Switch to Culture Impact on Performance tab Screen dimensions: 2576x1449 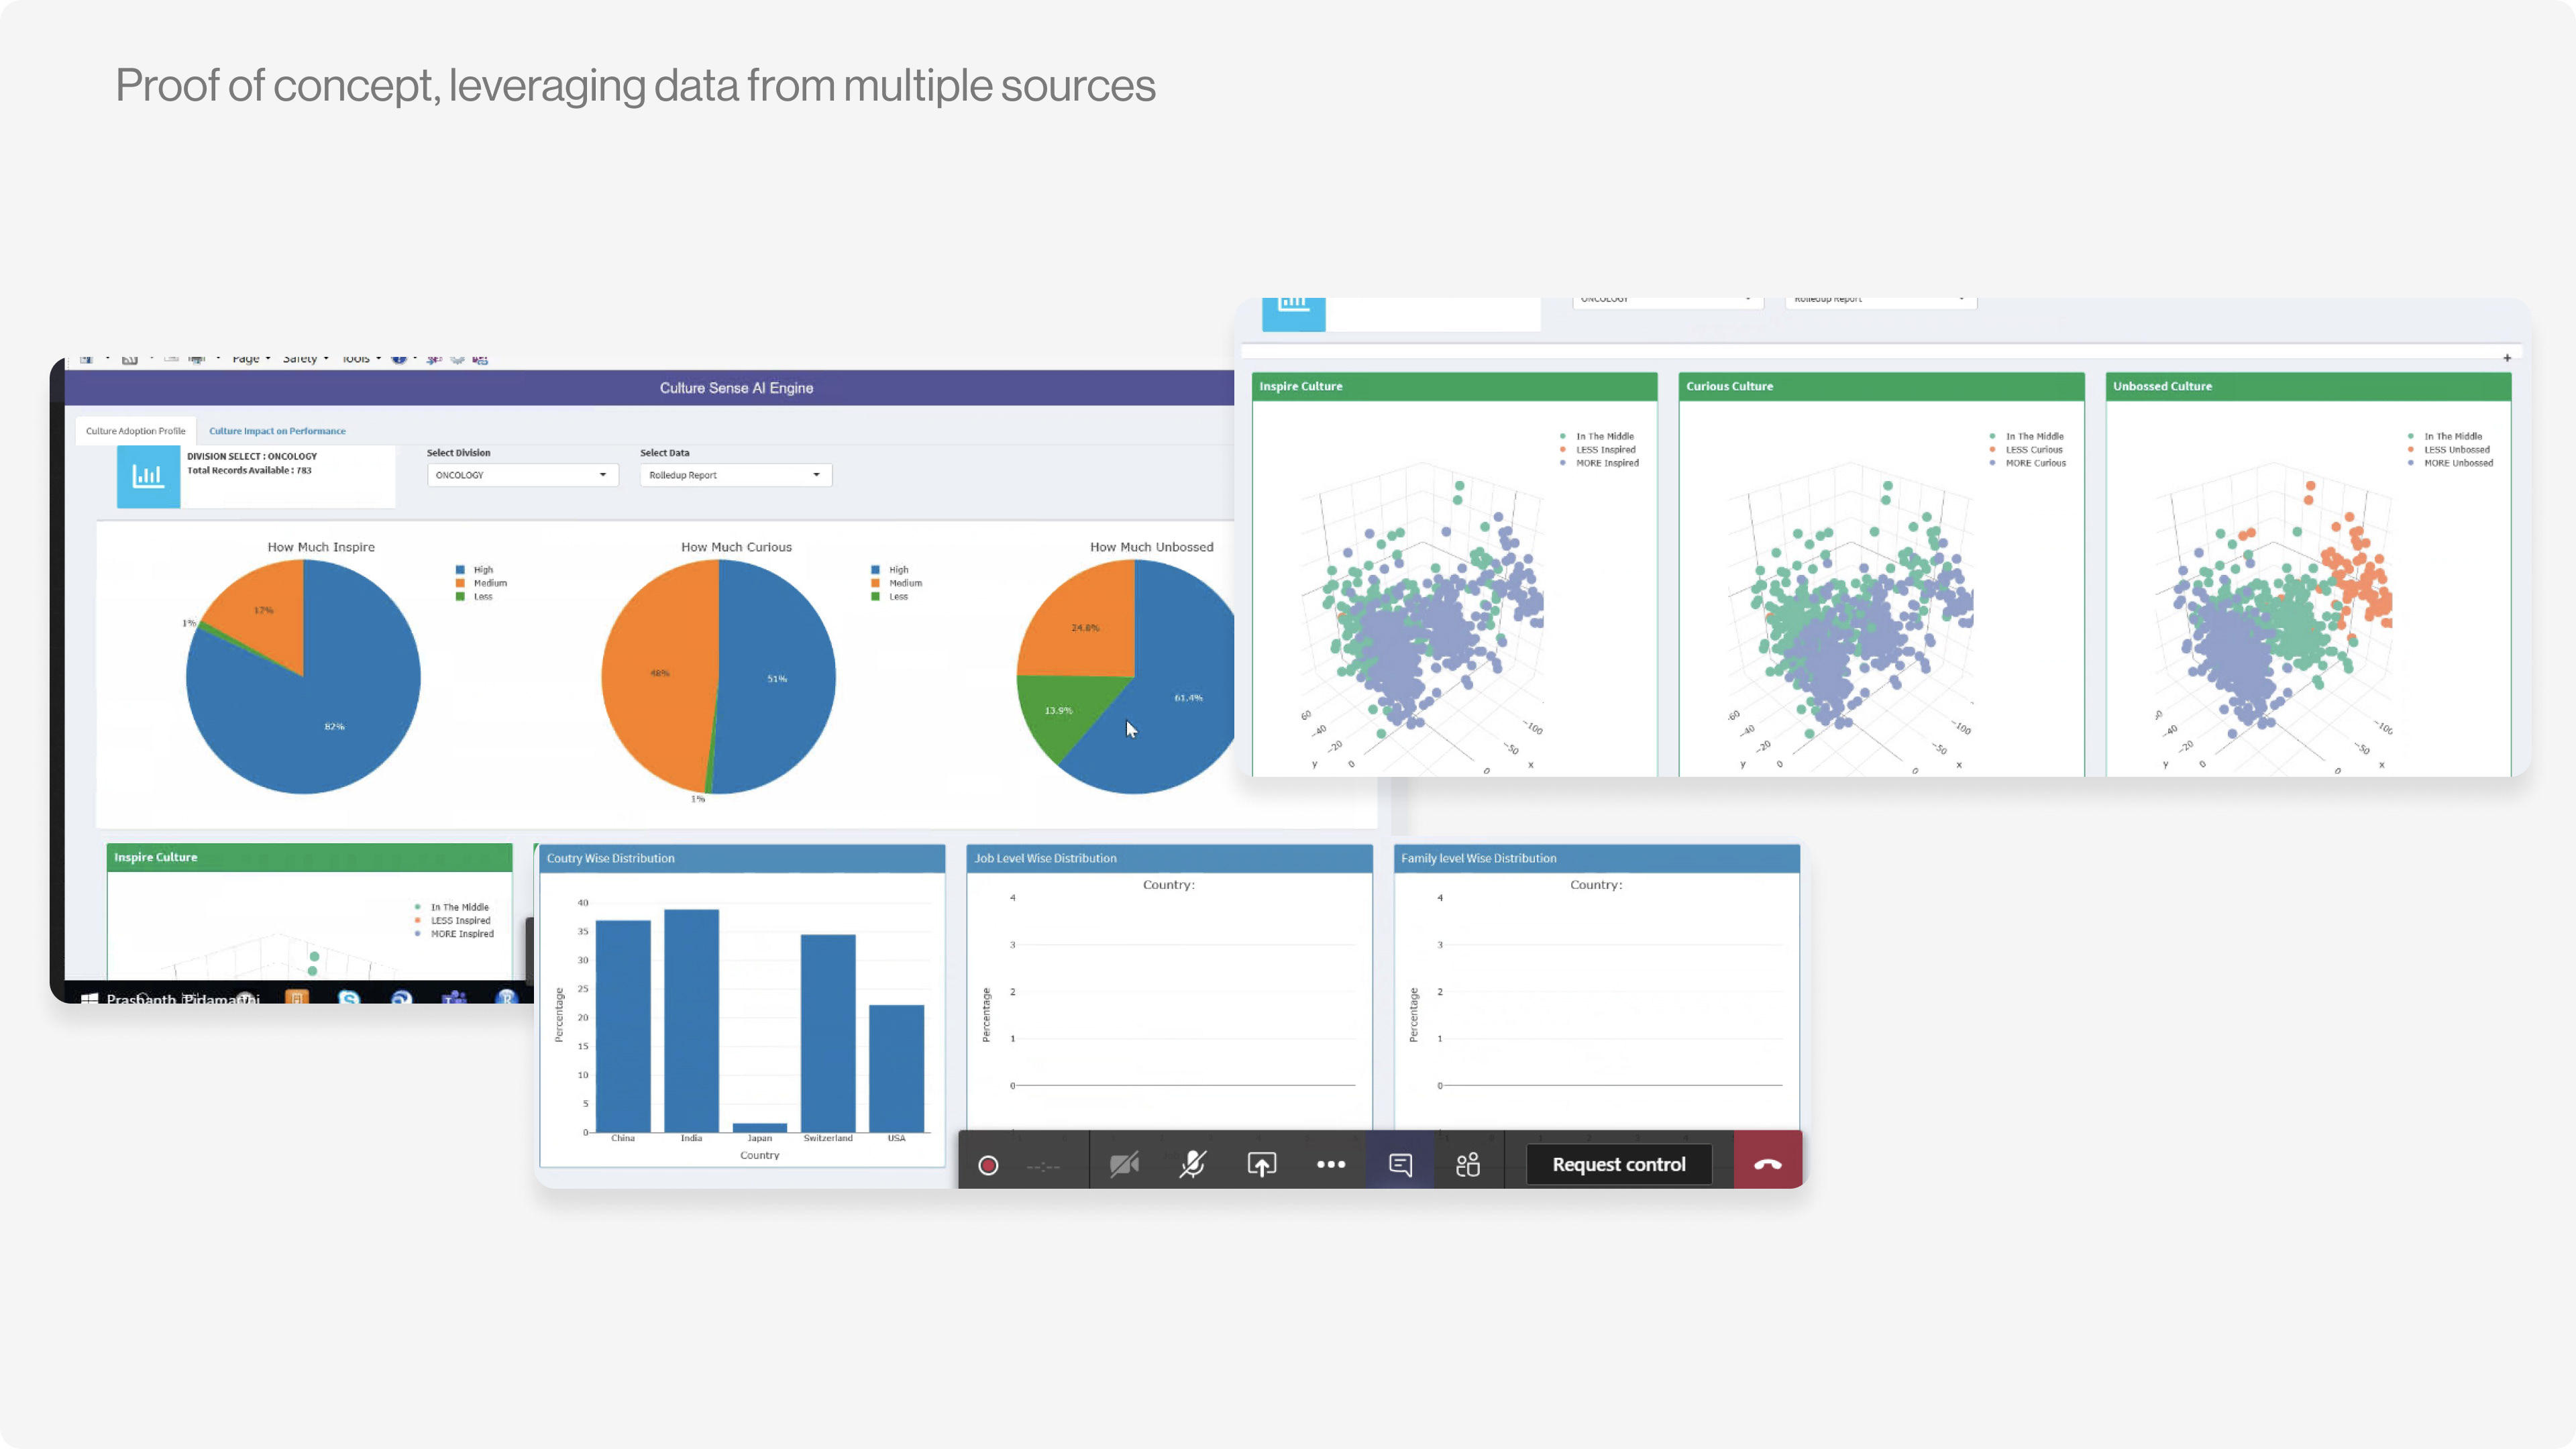[x=277, y=431]
